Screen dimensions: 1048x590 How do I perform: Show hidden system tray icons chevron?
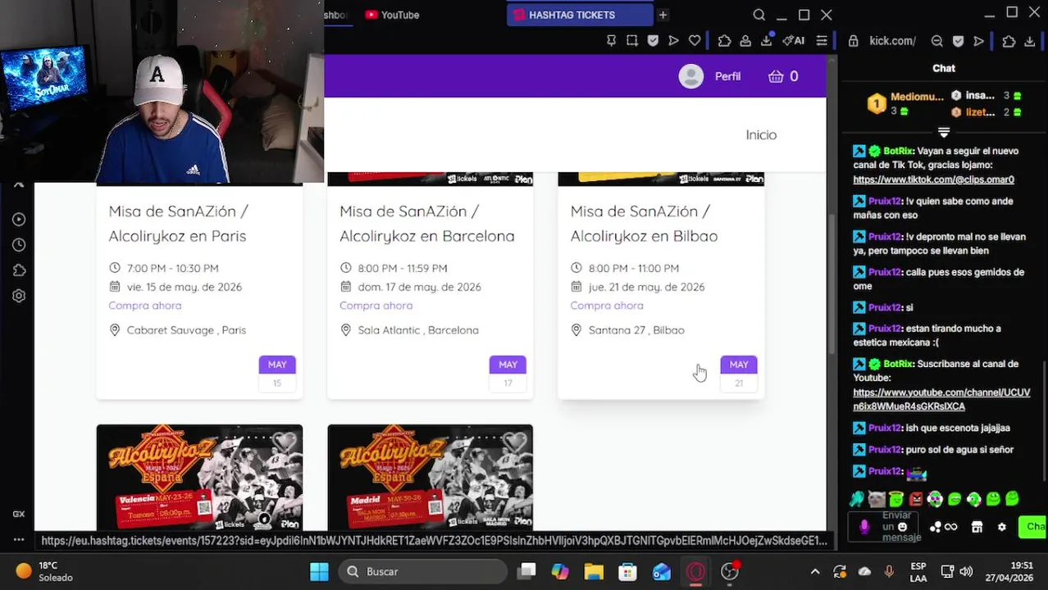coord(815,571)
